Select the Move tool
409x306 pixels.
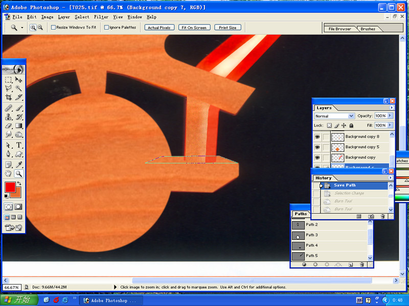point(18,80)
